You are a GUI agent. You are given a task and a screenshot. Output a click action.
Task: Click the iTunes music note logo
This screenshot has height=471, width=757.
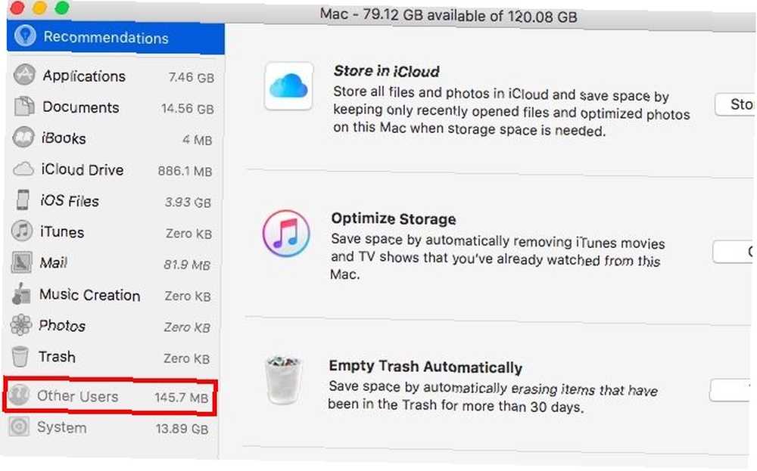(286, 234)
